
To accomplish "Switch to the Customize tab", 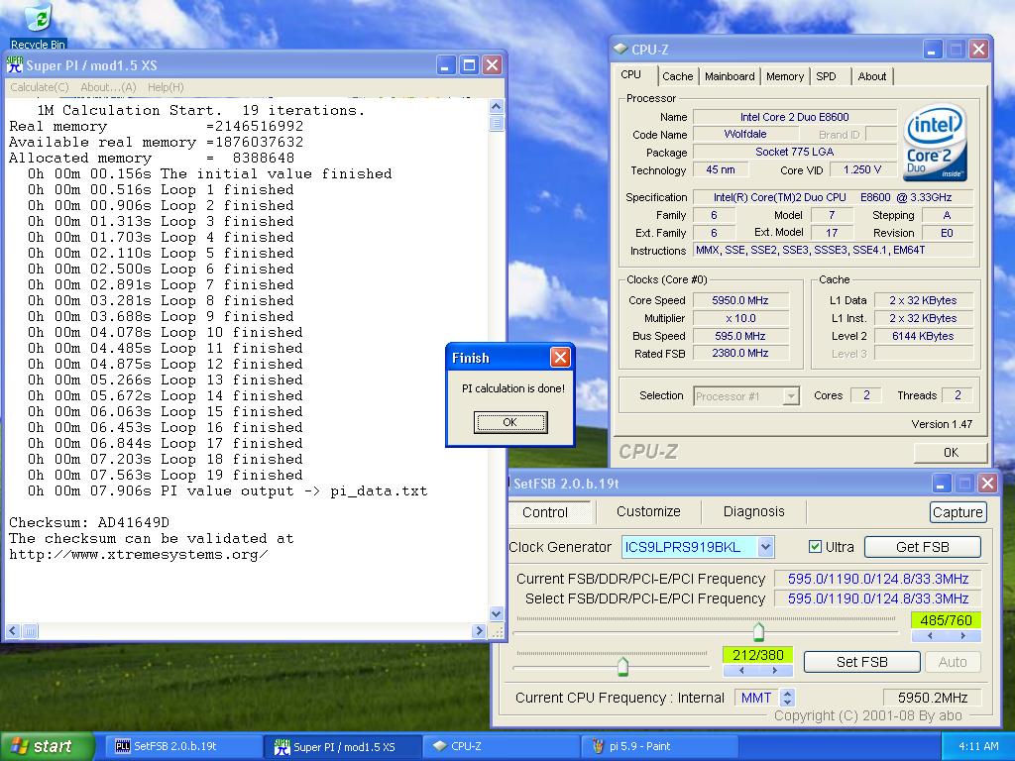I will [x=648, y=511].
